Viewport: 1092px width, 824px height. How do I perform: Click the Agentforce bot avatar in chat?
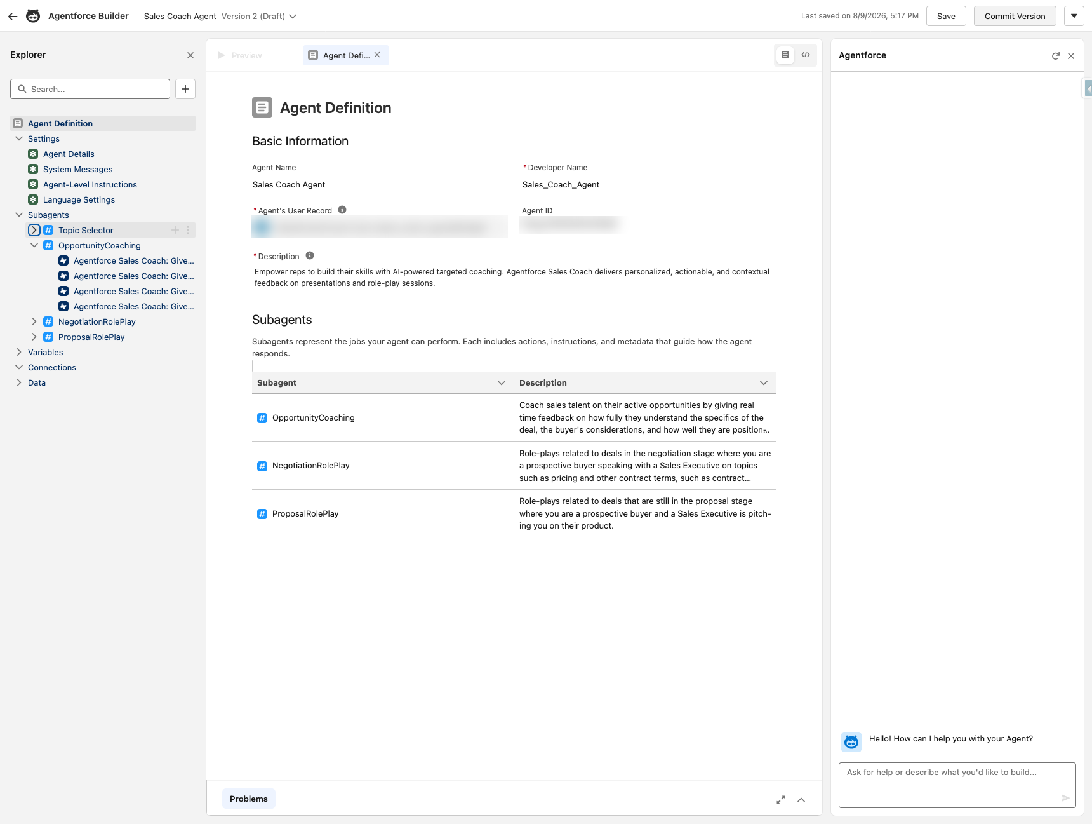click(851, 741)
